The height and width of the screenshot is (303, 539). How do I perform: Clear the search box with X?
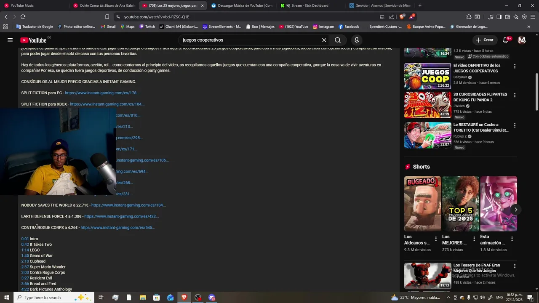[324, 40]
